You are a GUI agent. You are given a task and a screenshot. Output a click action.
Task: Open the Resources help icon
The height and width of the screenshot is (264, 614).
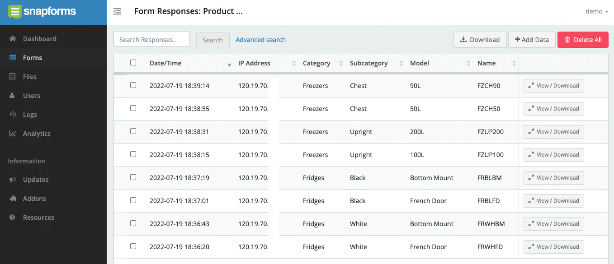[x=14, y=217]
